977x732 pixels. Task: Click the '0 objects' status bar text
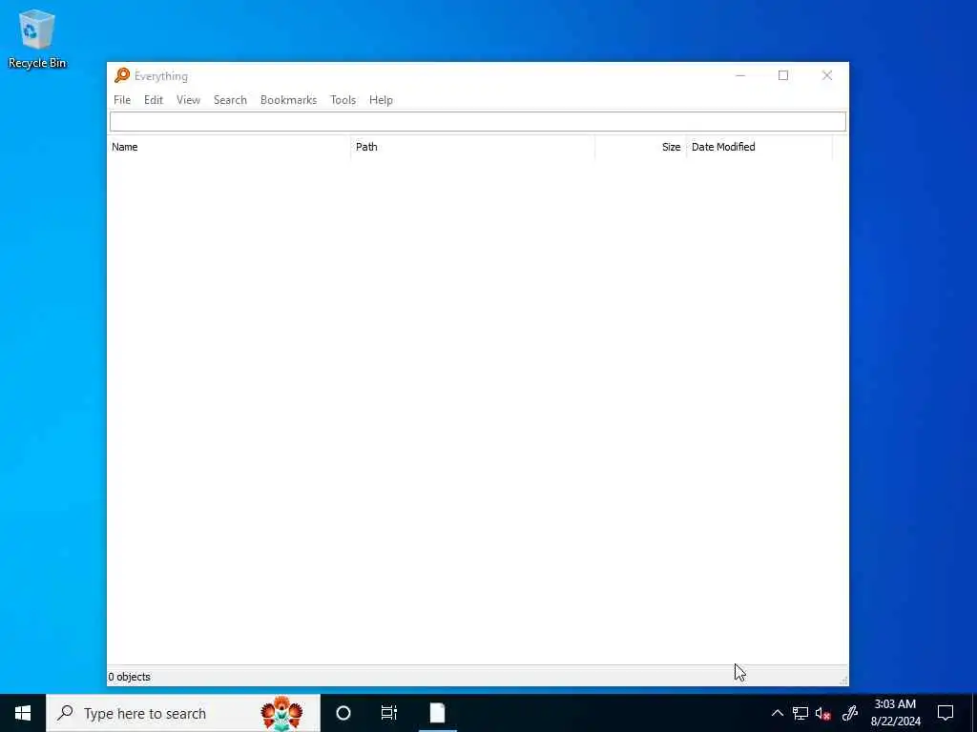click(129, 677)
